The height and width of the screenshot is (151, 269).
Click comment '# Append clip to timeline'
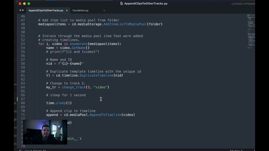[x=71, y=111]
